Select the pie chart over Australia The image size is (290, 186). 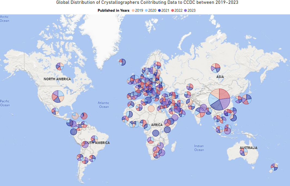point(244,152)
